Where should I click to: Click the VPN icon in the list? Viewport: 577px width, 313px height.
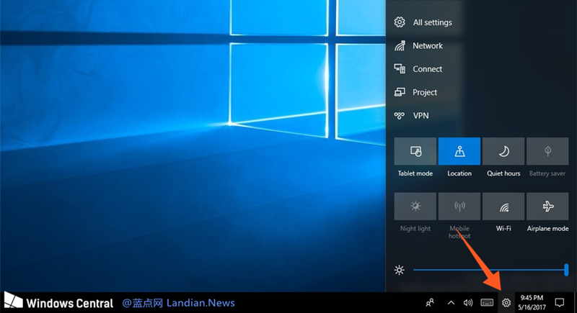point(400,116)
